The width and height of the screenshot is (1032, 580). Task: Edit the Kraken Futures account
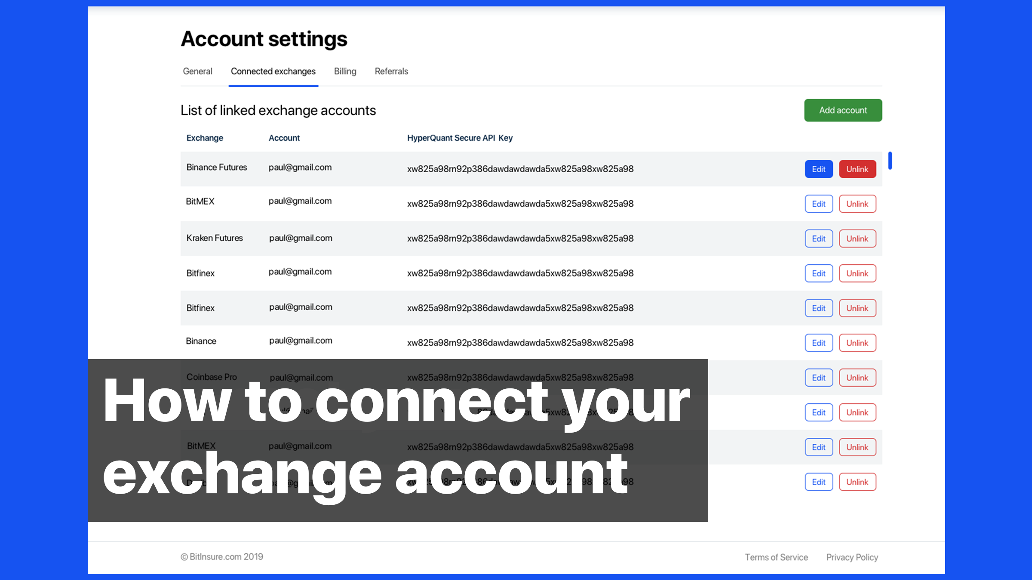click(819, 239)
